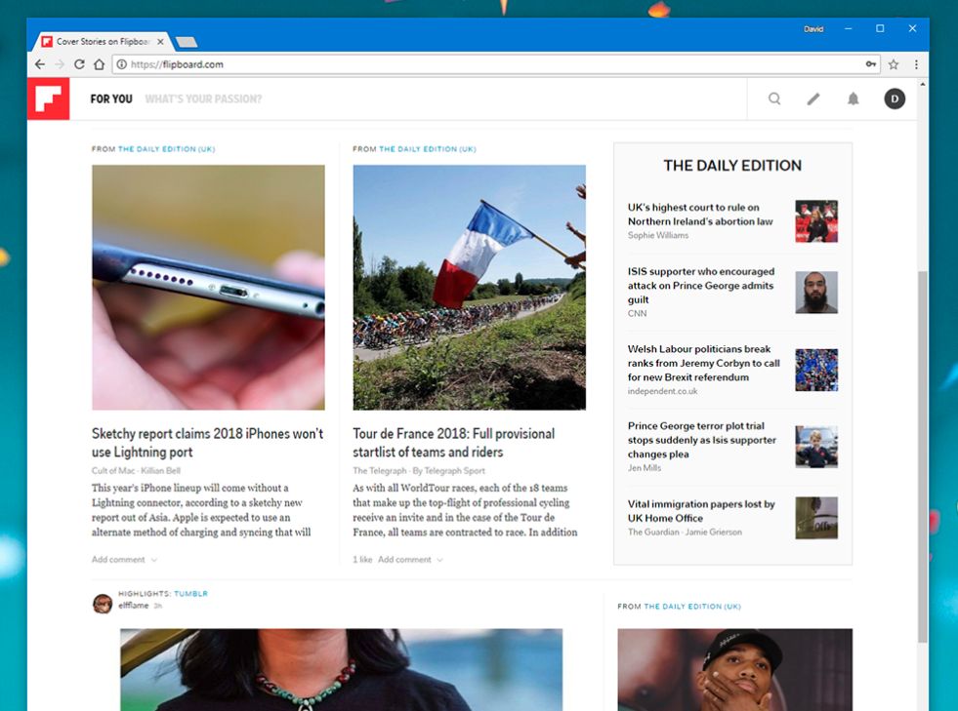Screen dimensions: 958x711
Task: Click the French flag cycling photo
Action: click(x=469, y=287)
